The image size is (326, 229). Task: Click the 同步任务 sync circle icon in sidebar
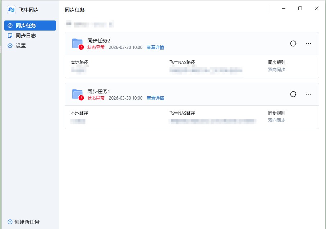(x=10, y=26)
